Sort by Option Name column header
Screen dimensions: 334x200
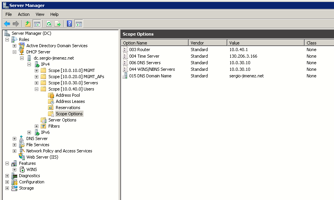pos(155,43)
